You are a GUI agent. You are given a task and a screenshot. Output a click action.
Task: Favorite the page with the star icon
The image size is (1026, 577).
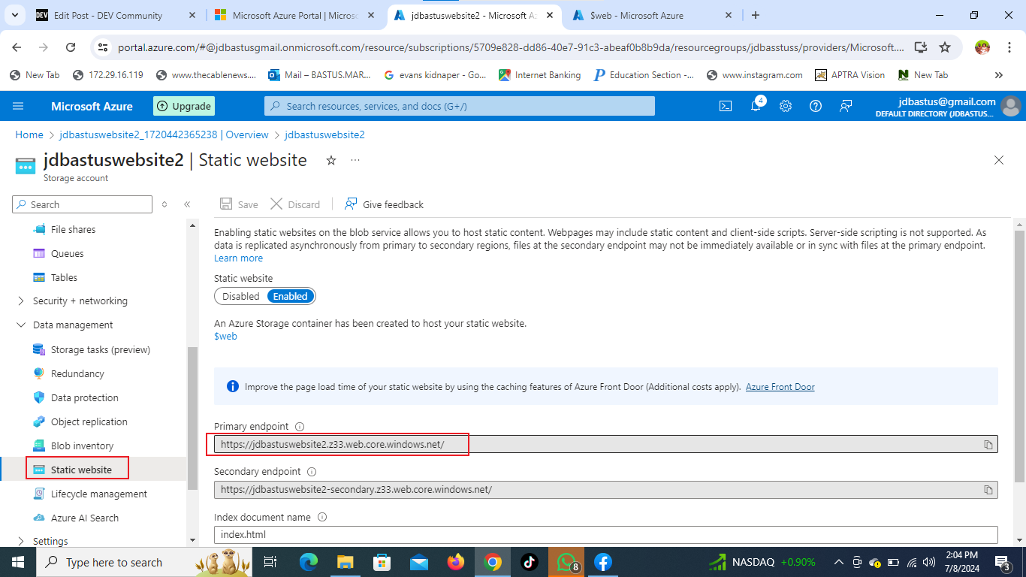coord(330,160)
